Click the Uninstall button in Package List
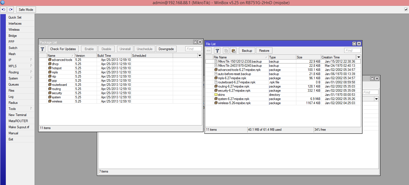 click(x=125, y=49)
